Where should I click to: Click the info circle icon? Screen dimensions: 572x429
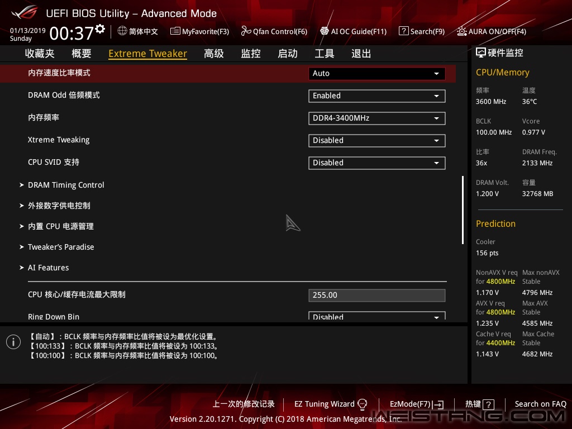(x=13, y=342)
